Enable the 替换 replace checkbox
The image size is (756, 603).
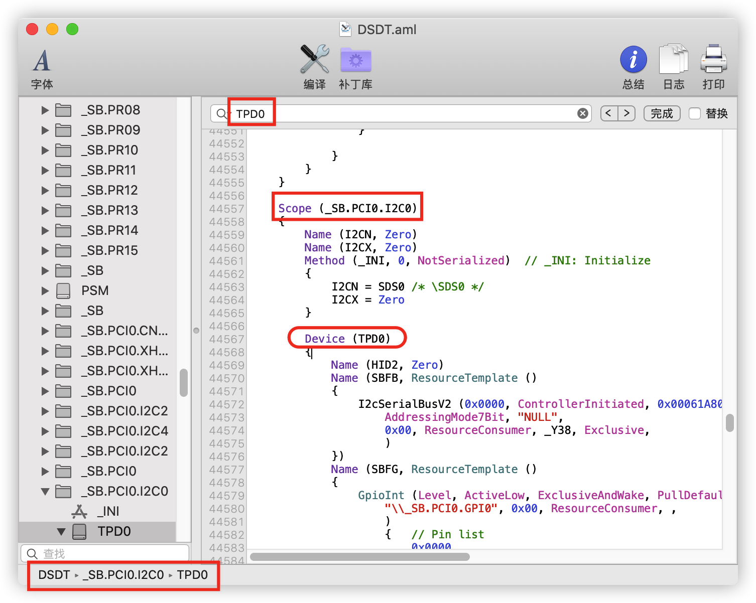coord(695,113)
